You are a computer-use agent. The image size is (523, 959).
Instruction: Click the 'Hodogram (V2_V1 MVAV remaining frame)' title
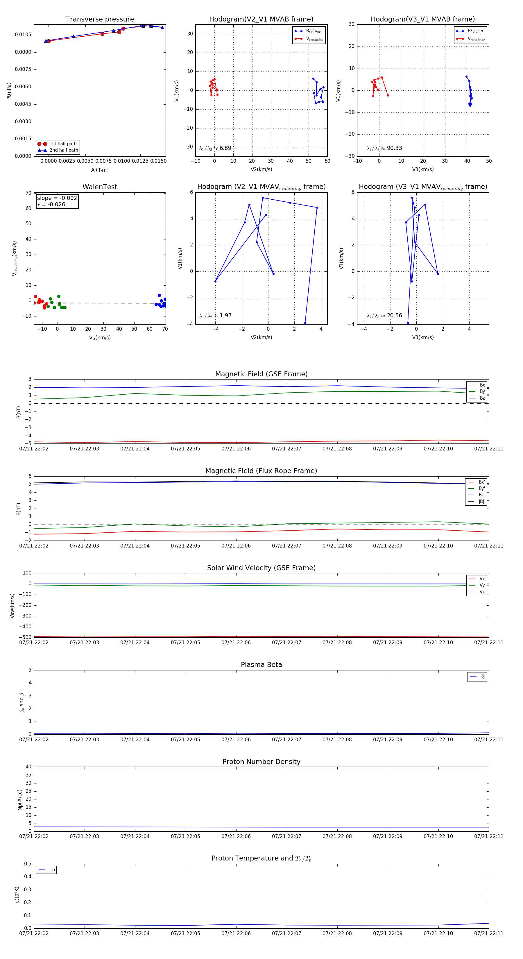[x=261, y=187]
